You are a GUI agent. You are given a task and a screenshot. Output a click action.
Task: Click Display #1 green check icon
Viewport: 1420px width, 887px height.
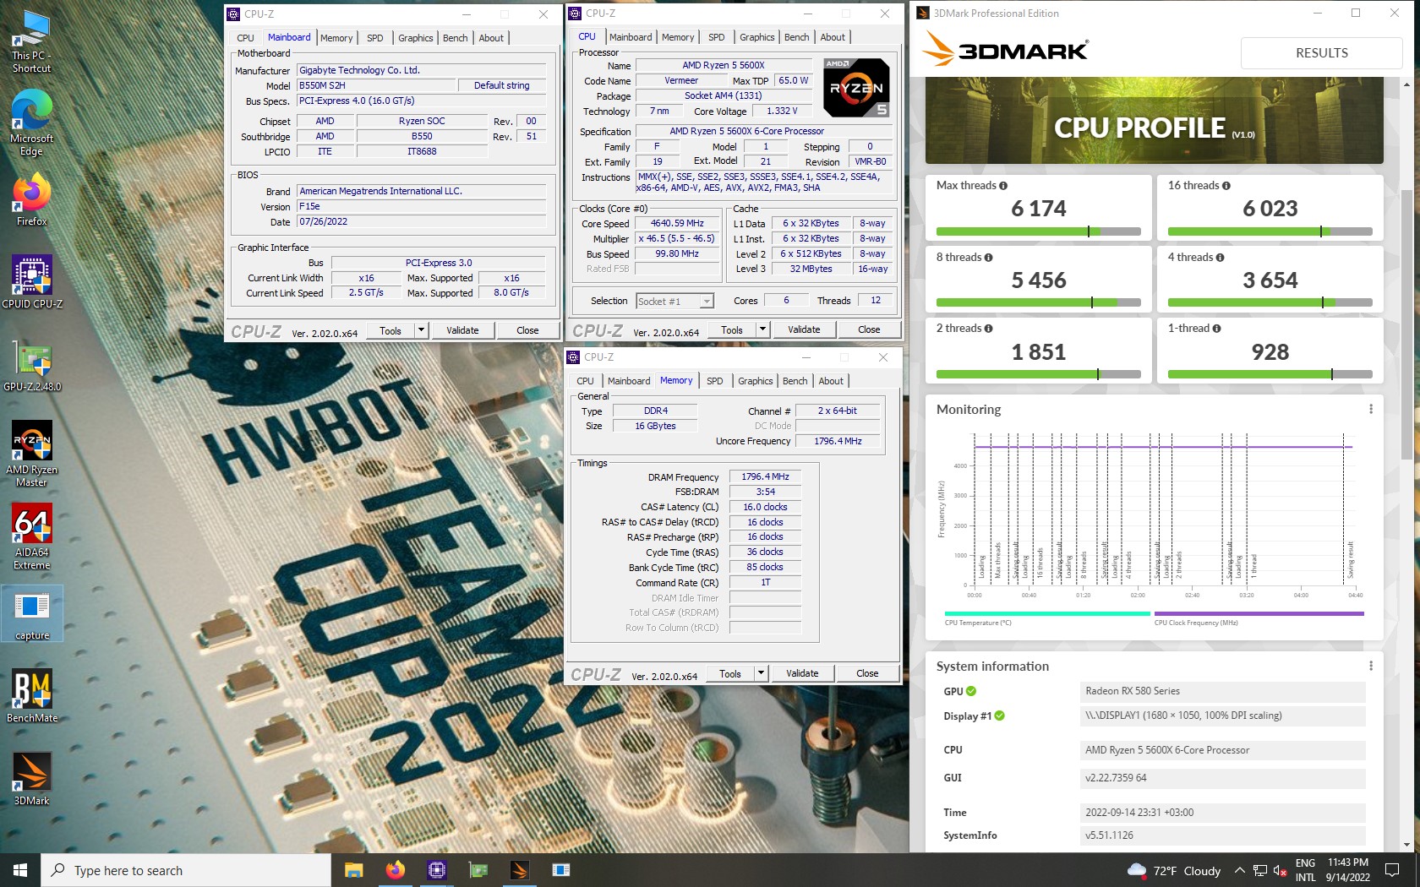(1000, 716)
